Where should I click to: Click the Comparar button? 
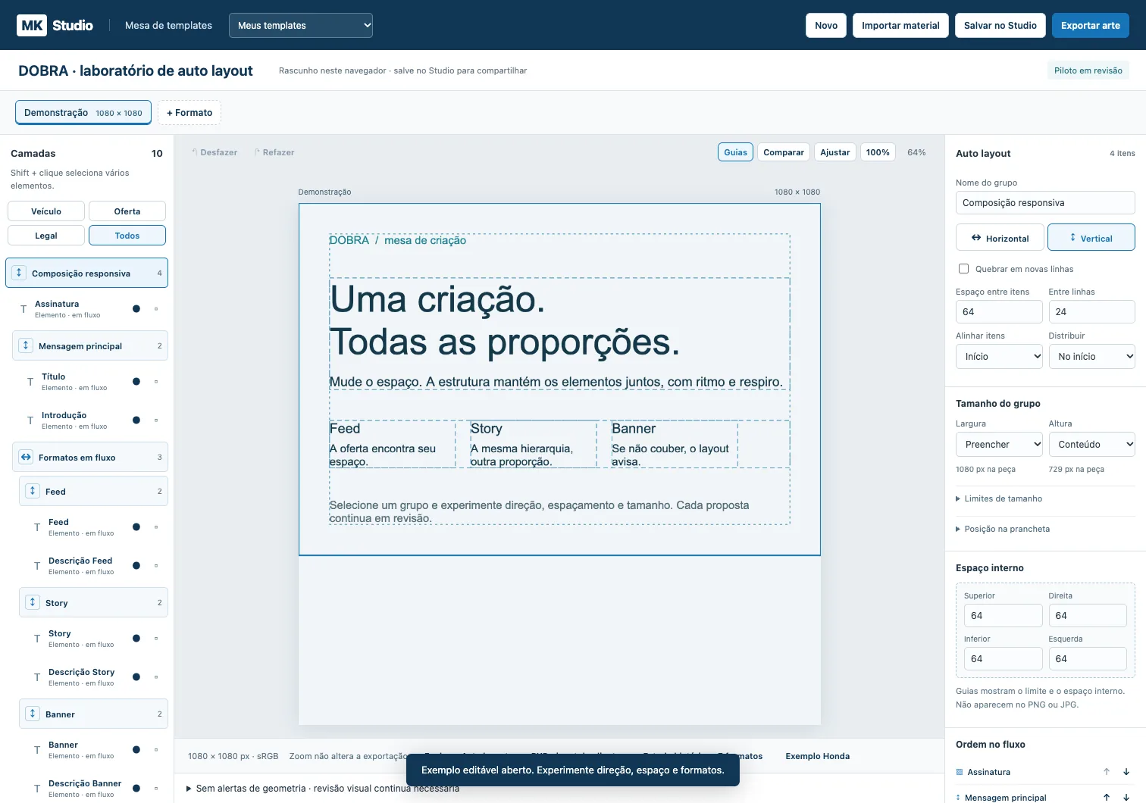784,152
